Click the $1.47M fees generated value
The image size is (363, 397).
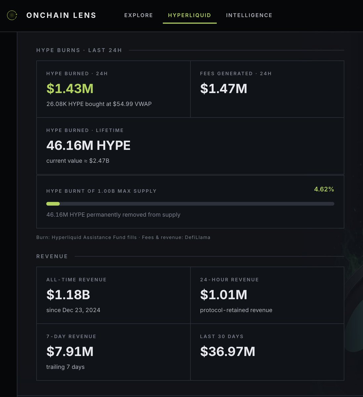pyautogui.click(x=224, y=89)
